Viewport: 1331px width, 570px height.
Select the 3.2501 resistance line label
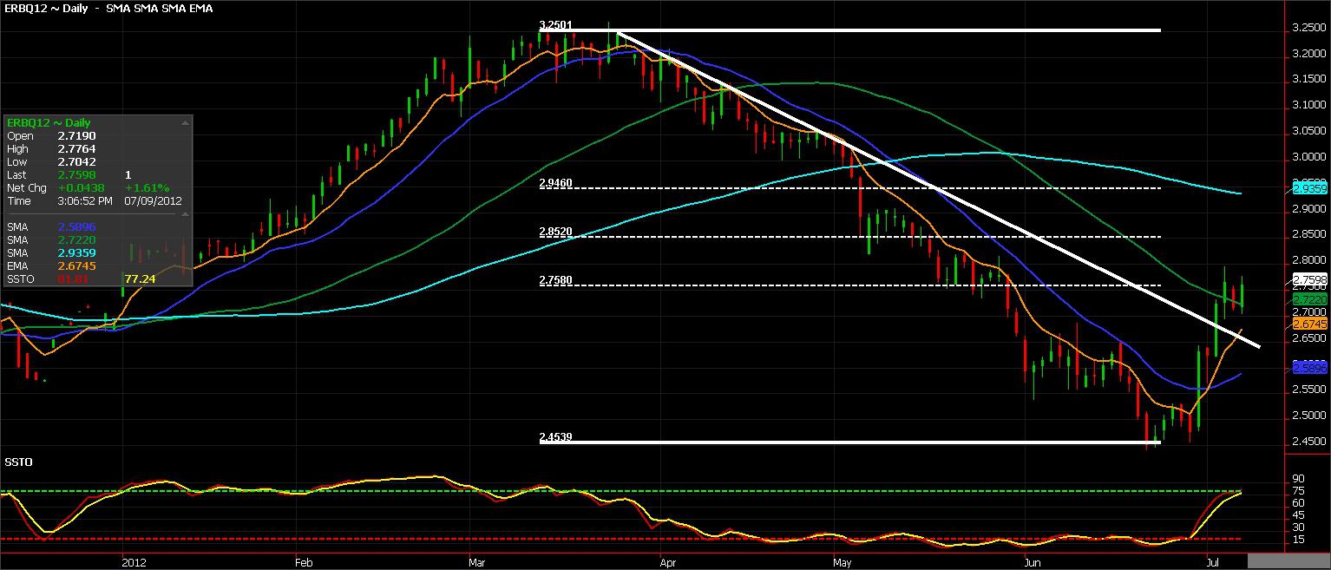tap(555, 26)
